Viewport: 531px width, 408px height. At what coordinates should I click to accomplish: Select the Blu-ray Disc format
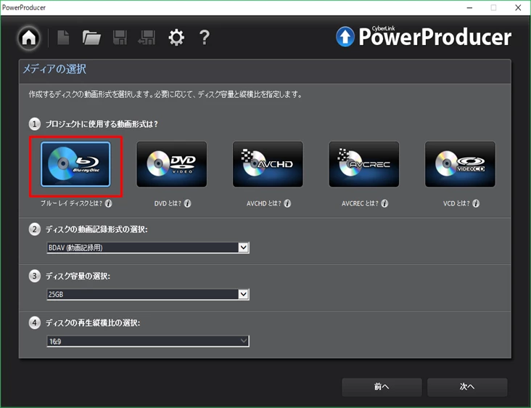point(75,164)
